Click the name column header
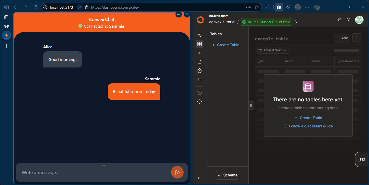Image resolution: width=369 pixels, height=185 pixels. pos(295,61)
